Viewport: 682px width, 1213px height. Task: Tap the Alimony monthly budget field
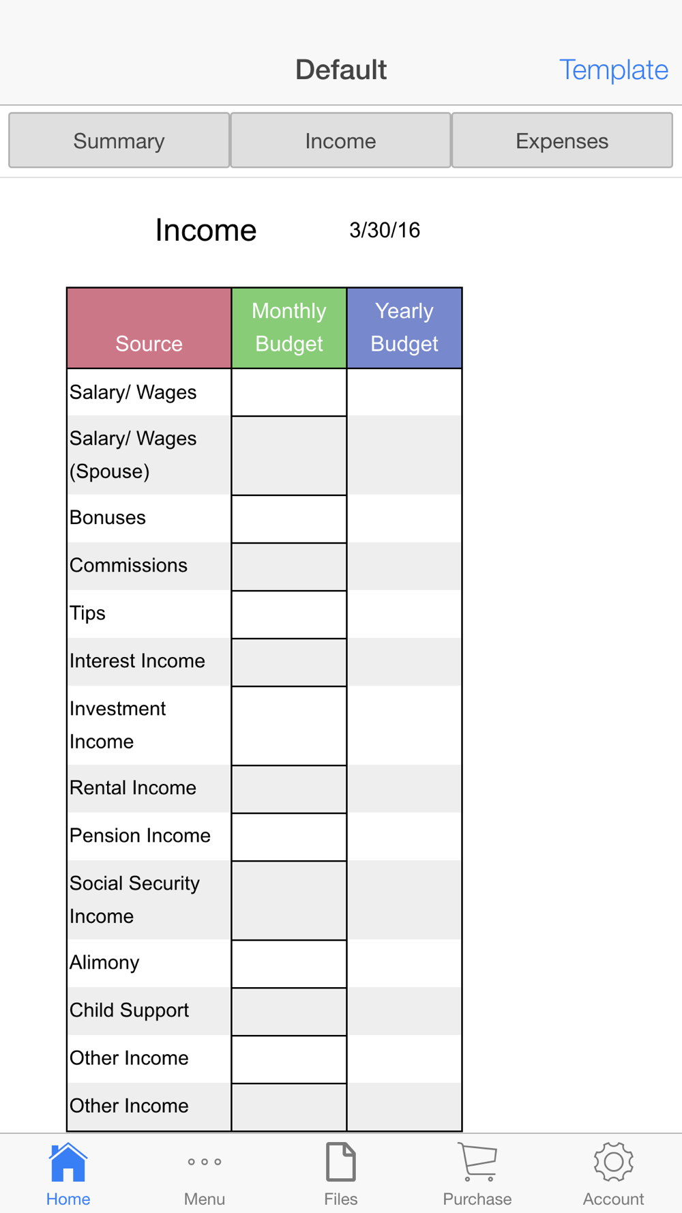[x=289, y=963]
